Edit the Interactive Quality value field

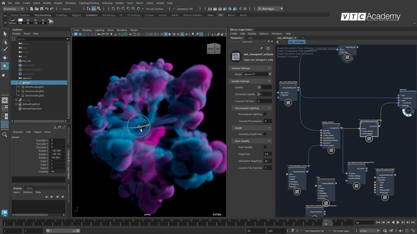click(264, 94)
